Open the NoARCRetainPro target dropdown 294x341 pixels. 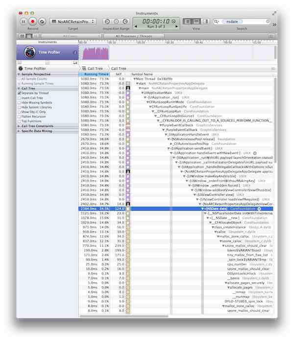73,22
